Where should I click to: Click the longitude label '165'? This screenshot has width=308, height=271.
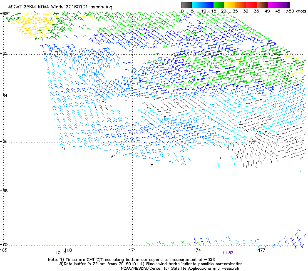tap(3, 250)
